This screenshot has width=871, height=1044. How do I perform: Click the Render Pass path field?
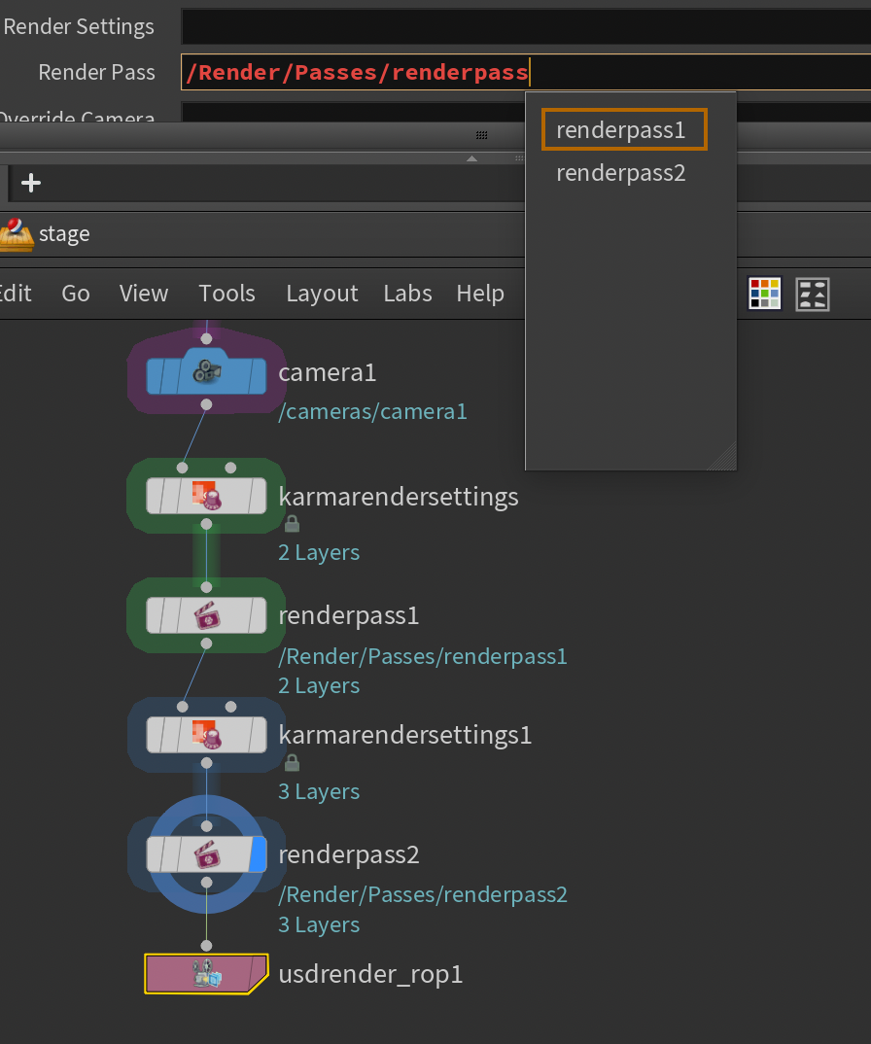[x=525, y=72]
